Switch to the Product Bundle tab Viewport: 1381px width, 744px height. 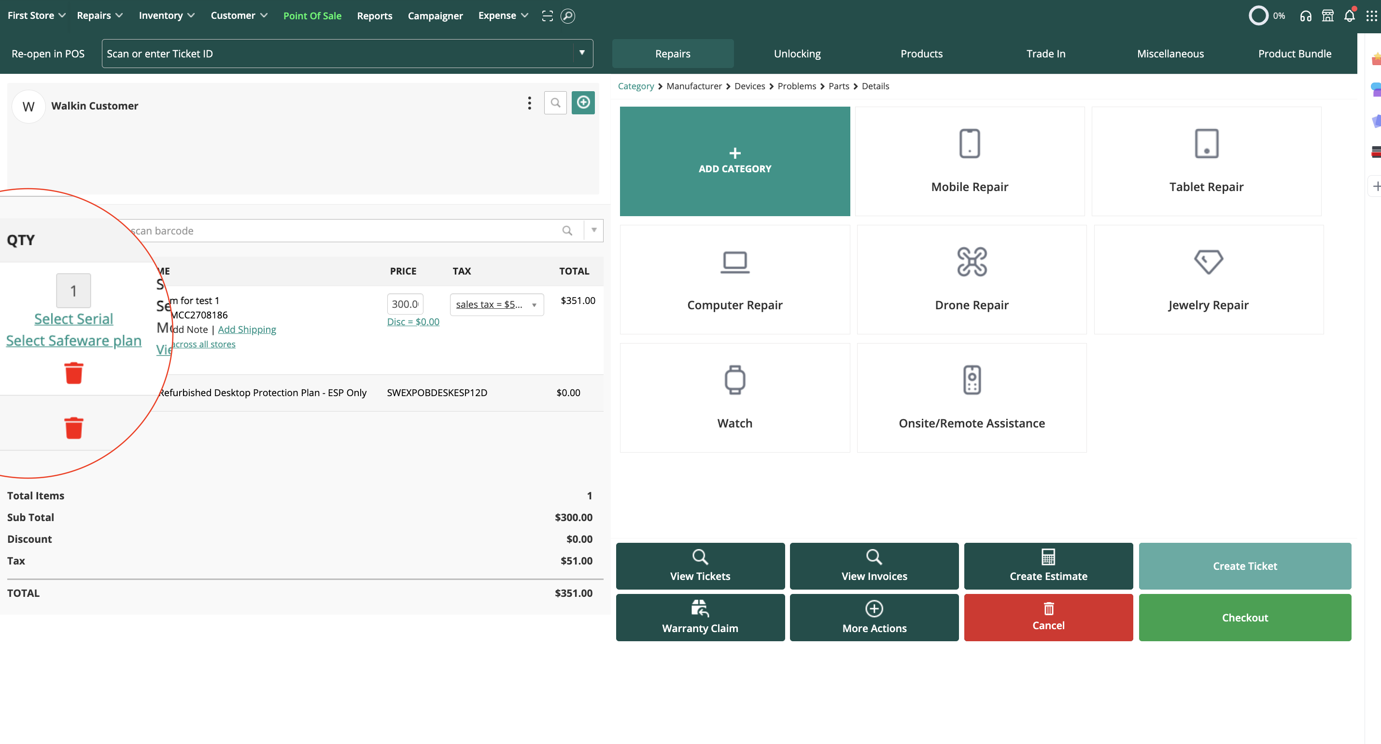(x=1295, y=53)
